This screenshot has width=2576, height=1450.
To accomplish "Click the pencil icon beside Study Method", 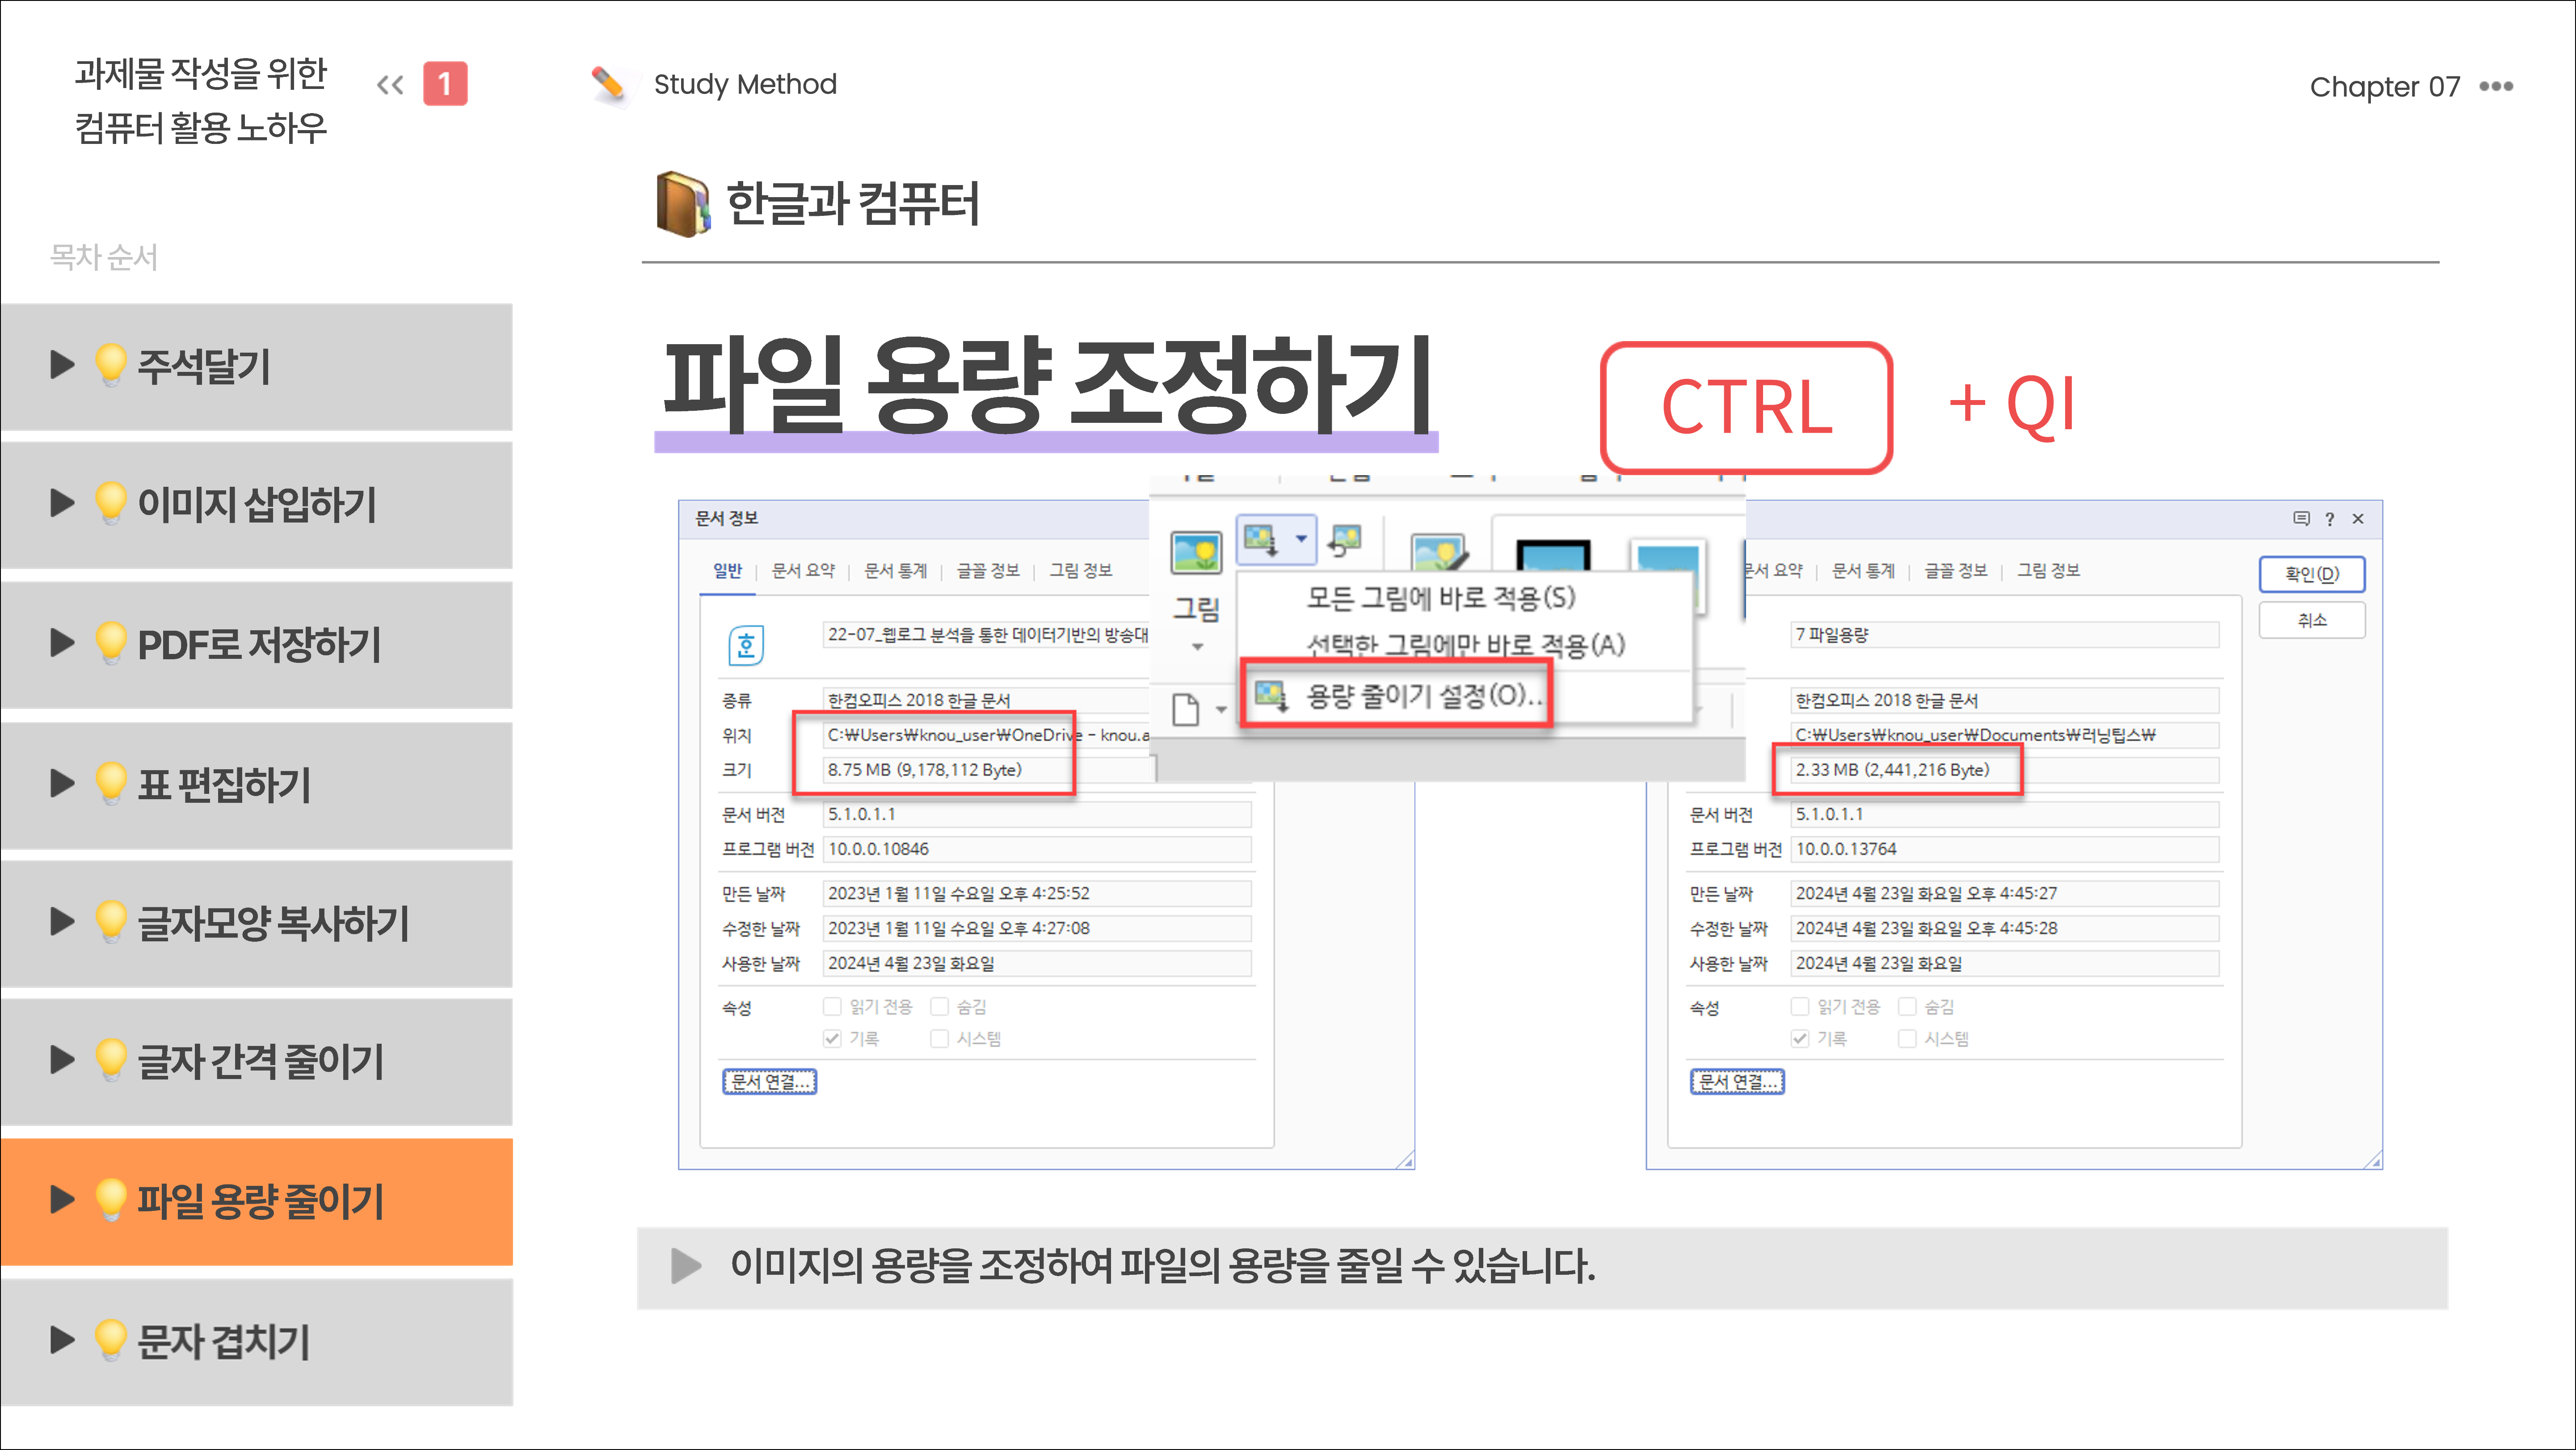I will click(x=608, y=84).
